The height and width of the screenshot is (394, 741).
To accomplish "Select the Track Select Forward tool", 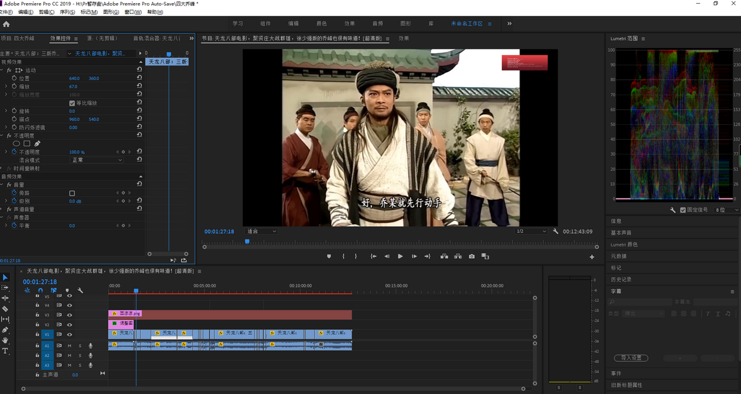I will click(5, 288).
